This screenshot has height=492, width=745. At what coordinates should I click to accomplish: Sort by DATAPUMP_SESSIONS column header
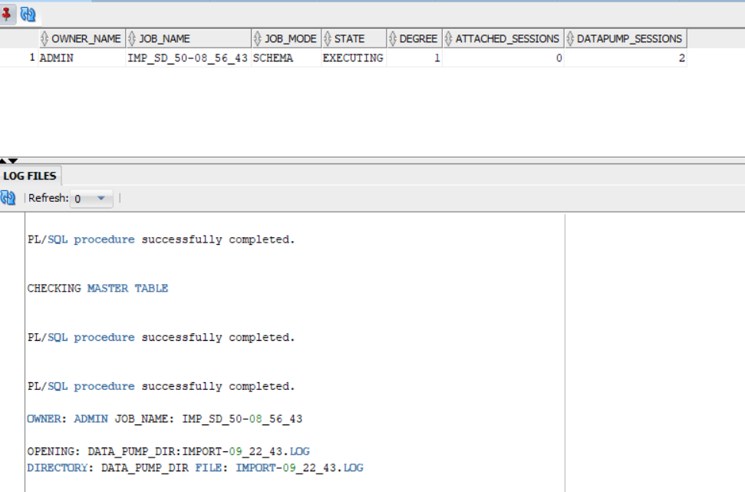point(626,38)
